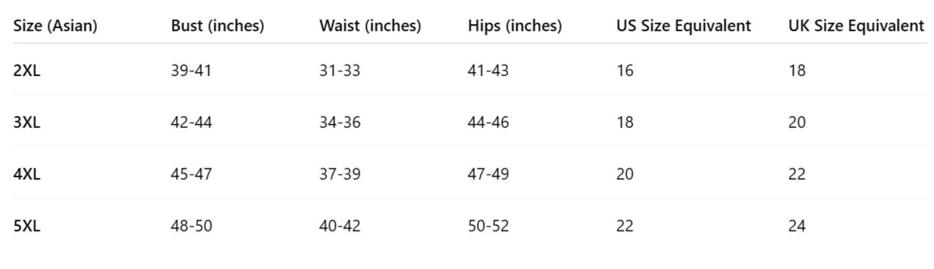Click the 5XL size row label
Screen dimensions: 934x269
[x=27, y=226]
